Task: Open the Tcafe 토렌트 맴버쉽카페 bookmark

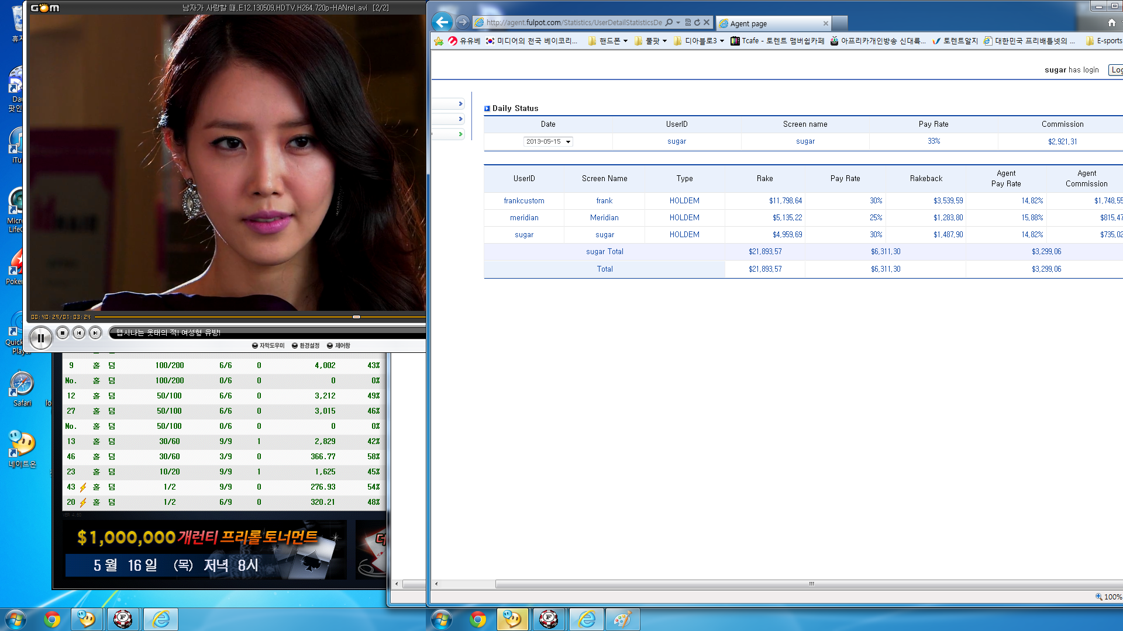Action: click(x=777, y=41)
